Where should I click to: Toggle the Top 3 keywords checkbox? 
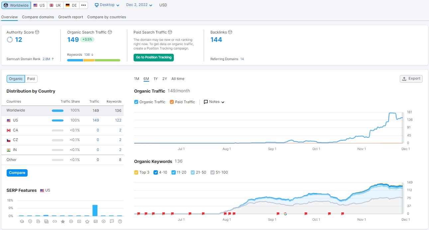[x=136, y=172]
